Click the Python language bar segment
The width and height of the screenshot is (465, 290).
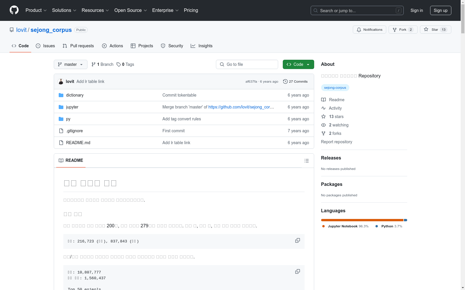(406, 220)
